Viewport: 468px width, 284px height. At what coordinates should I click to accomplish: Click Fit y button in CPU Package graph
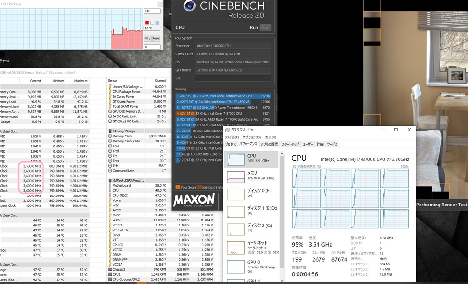(148, 38)
